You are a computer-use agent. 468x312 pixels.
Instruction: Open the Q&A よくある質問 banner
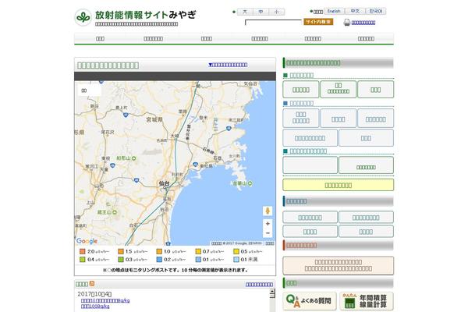tap(310, 301)
